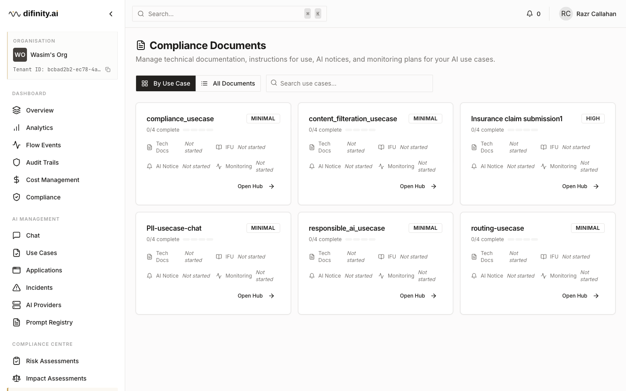Collapse the sidebar with the chevron

[111, 14]
